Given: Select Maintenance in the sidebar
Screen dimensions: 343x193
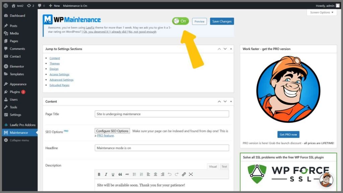Looking at the screenshot, I should pyautogui.click(x=19, y=132).
